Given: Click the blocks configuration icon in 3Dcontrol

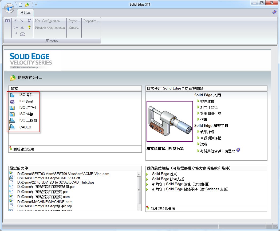Looking at the screenshot, I should (x=29, y=21).
